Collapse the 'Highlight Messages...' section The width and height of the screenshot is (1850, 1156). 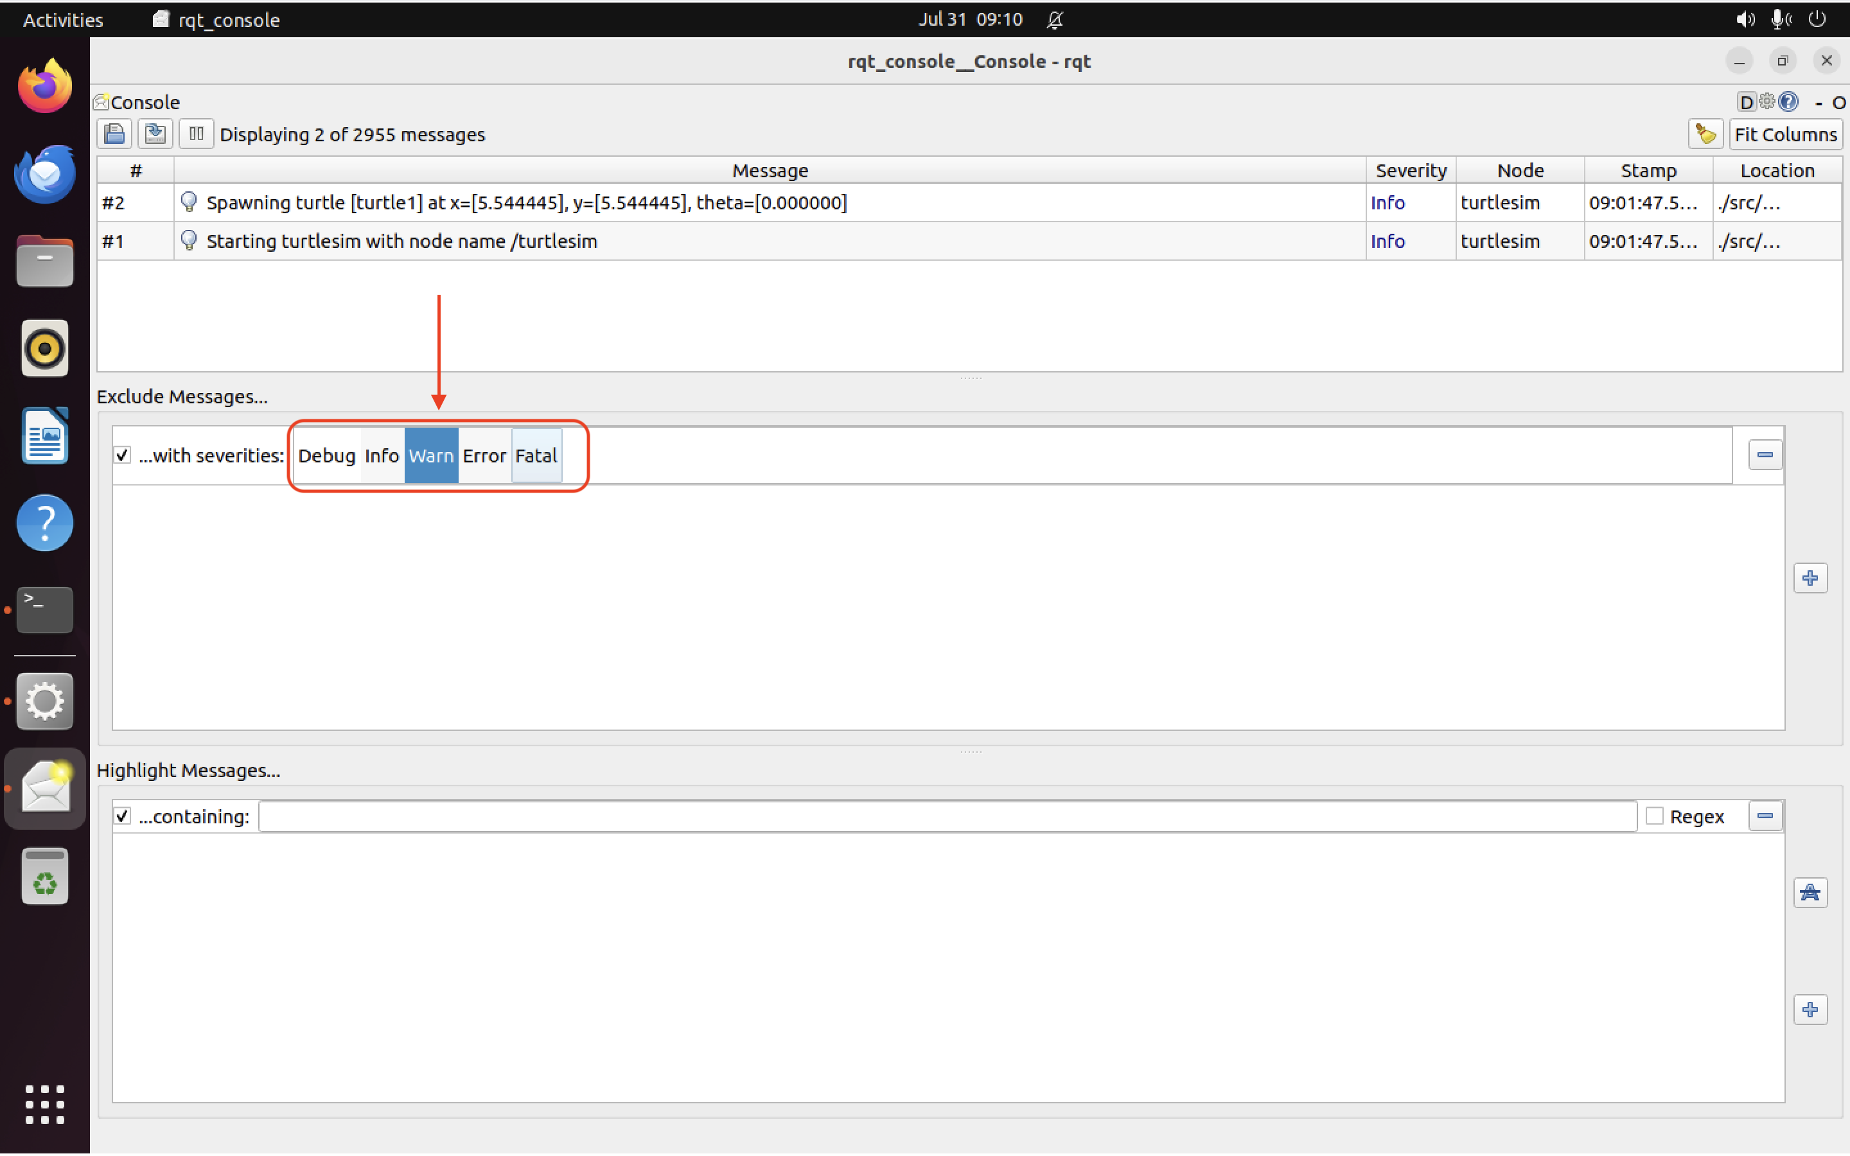click(189, 770)
